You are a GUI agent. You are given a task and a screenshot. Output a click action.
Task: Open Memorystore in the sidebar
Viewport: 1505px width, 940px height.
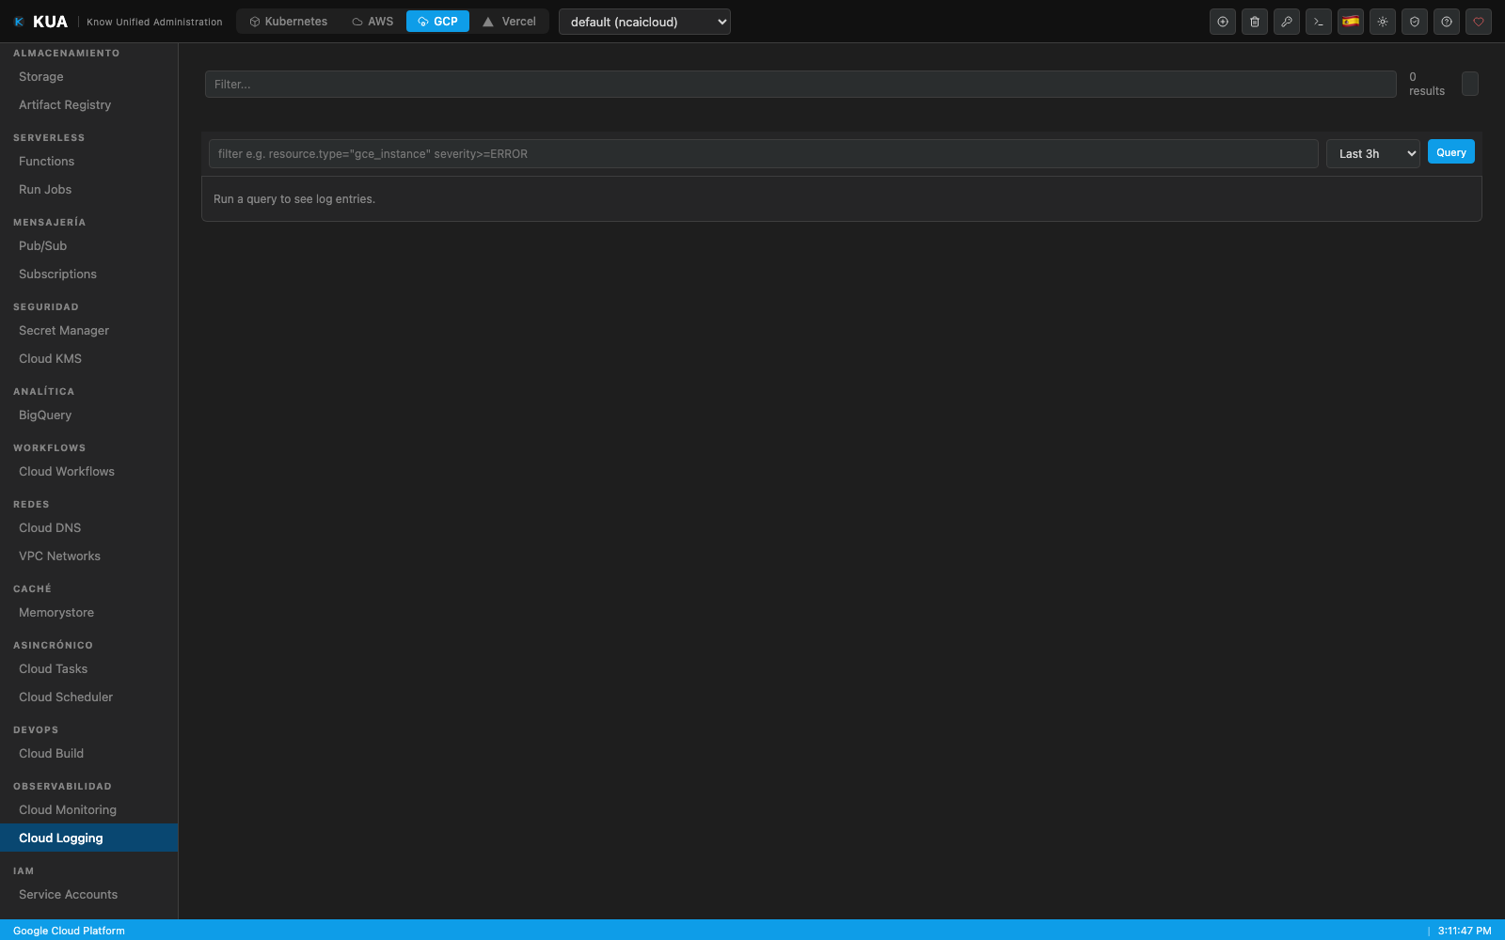(89, 613)
